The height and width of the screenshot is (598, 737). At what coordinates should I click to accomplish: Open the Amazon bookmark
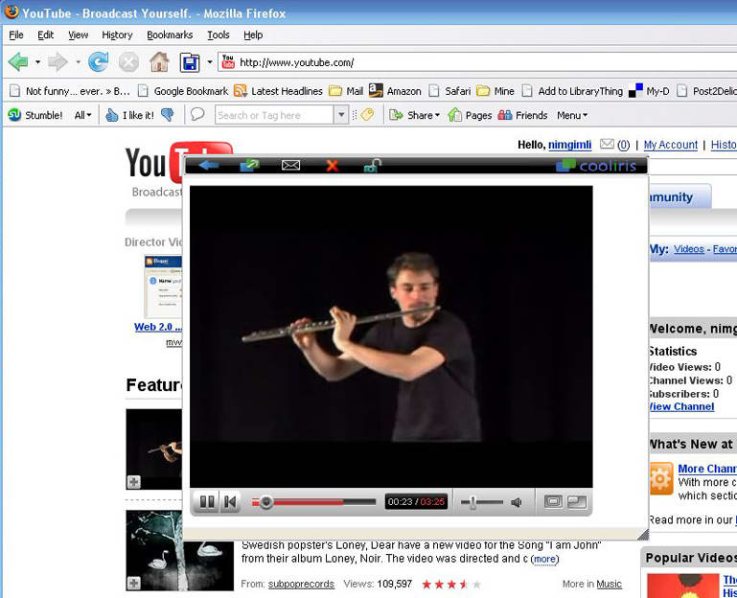pos(395,91)
